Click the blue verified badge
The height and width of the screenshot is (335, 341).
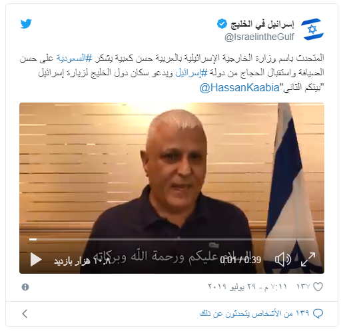[x=222, y=24]
